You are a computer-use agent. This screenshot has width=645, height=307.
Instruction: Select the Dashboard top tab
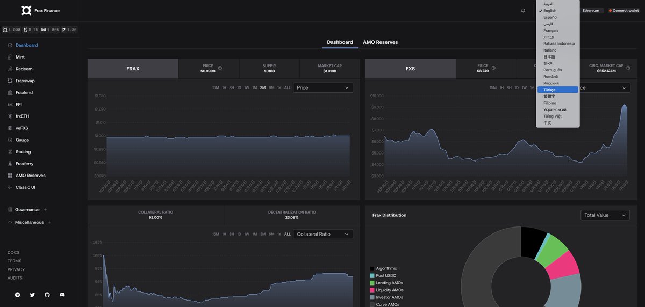tap(340, 42)
